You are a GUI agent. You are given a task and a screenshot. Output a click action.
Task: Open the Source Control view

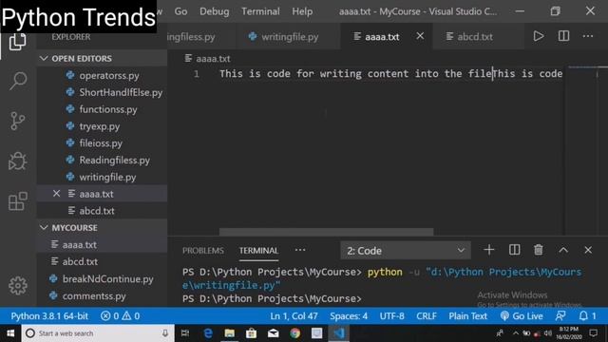(x=17, y=121)
